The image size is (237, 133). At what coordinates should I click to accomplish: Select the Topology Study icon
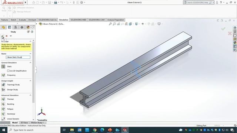point(3,85)
